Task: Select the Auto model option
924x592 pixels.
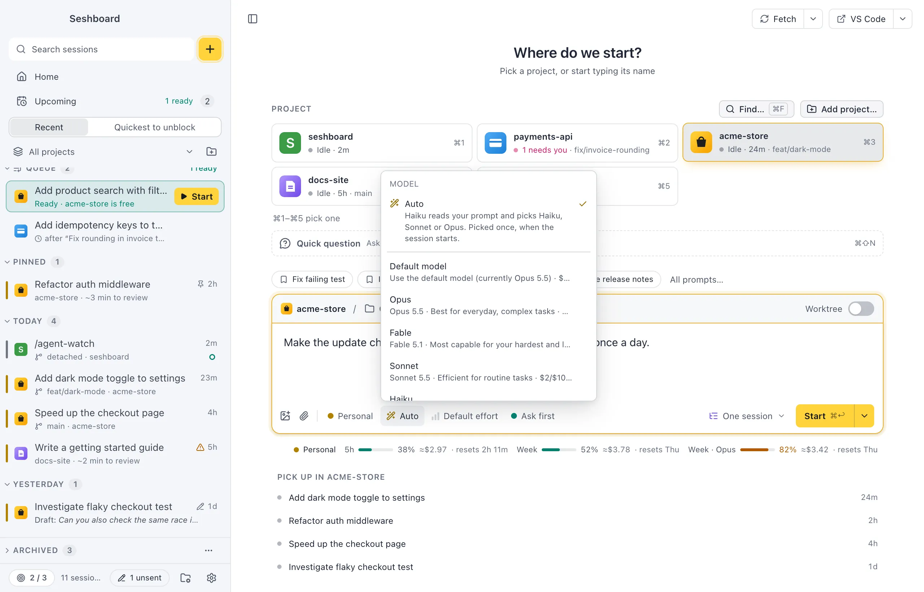Action: (x=488, y=221)
